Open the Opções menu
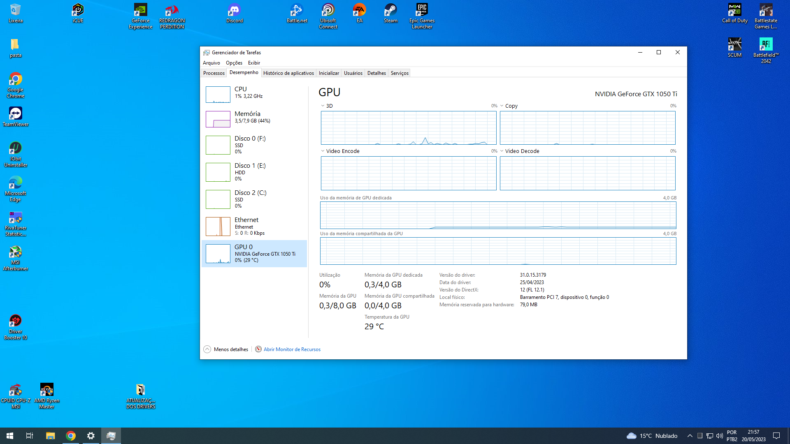Viewport: 790px width, 444px height. [x=234, y=62]
